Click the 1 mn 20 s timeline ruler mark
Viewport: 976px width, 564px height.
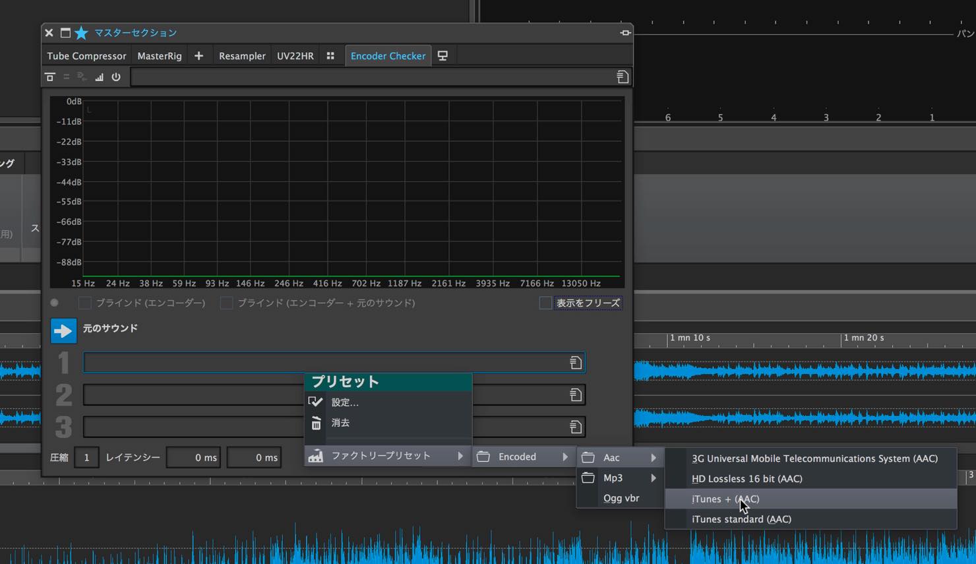[863, 338]
